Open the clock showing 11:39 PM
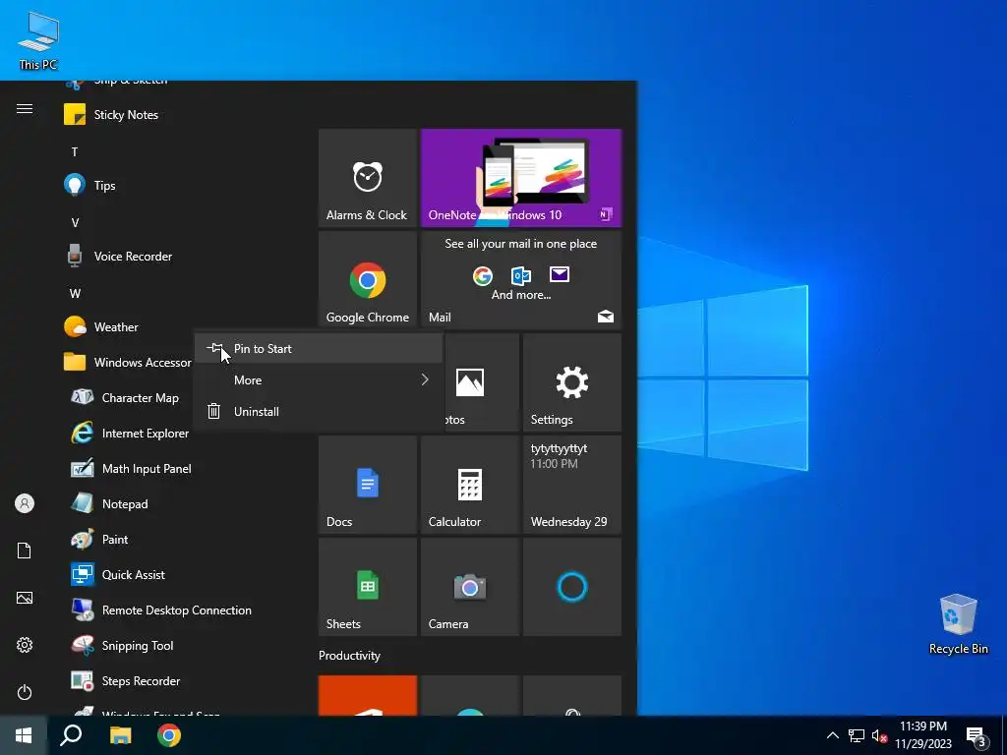The image size is (1007, 755). 922,735
